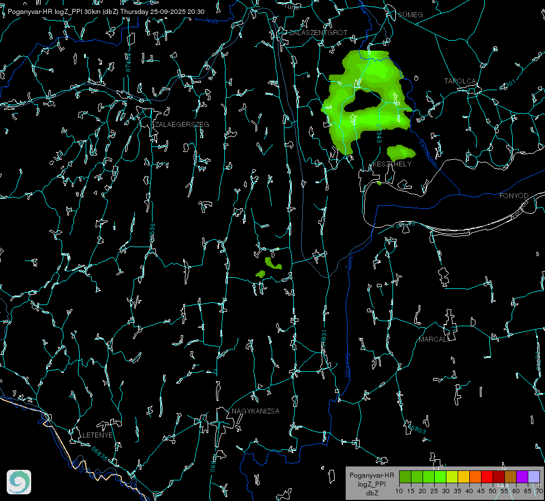Click the ZALASZENTGRÓT city label
Screen dimensions: 545x501
click(x=318, y=32)
